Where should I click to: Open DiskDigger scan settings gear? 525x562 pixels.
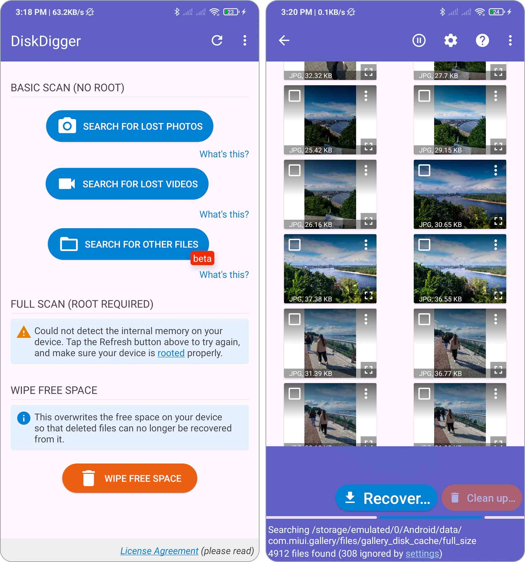tap(450, 40)
